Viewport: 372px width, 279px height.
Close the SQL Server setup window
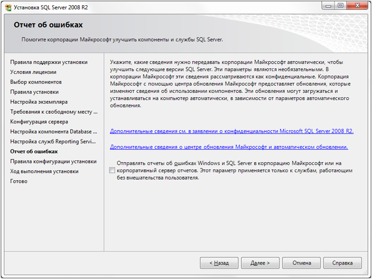pos(358,5)
